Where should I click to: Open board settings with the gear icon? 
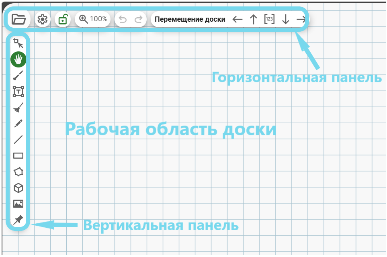pyautogui.click(x=43, y=19)
